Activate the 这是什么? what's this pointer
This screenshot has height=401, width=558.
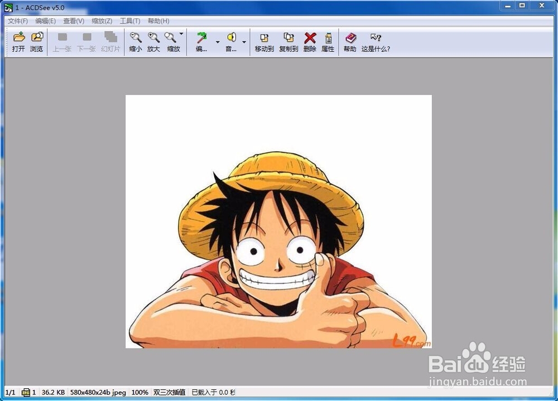(x=376, y=37)
